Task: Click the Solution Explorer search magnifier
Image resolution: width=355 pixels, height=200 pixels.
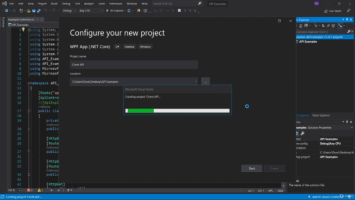Action: coord(349,32)
